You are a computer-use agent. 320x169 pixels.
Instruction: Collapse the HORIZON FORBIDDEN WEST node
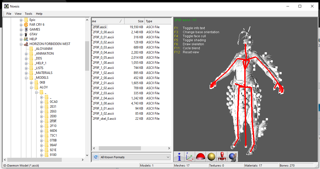coord(21,44)
